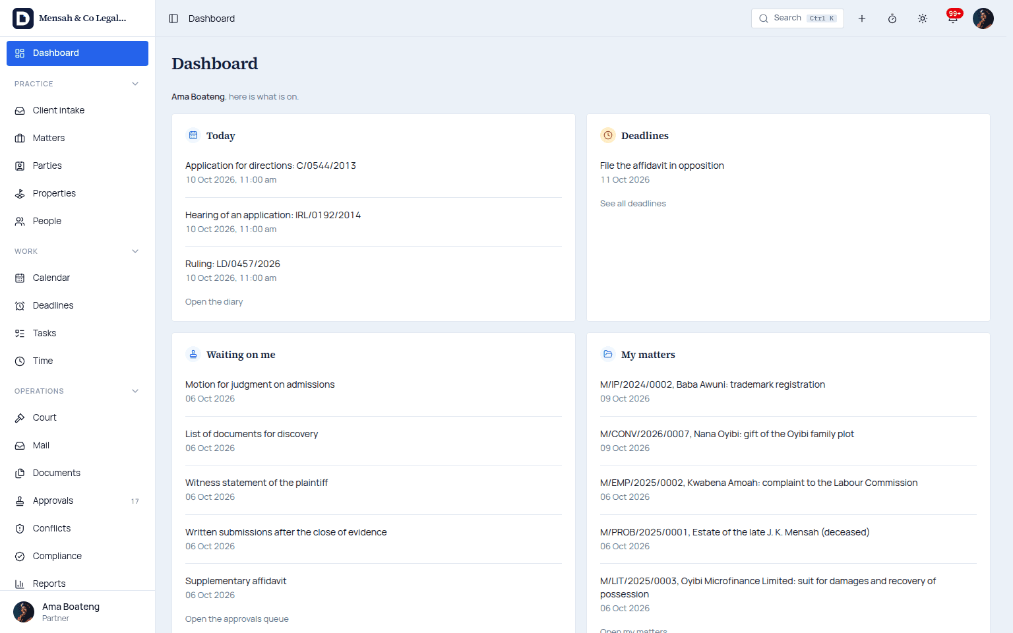Go to Matters in sidebar
Viewport: 1013px width, 633px height.
[x=77, y=138]
